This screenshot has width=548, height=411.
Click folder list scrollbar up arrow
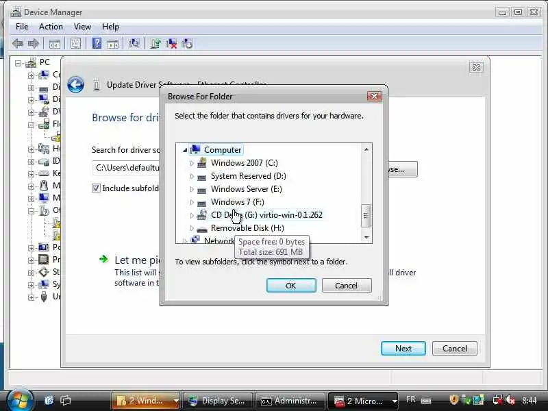[x=366, y=149]
